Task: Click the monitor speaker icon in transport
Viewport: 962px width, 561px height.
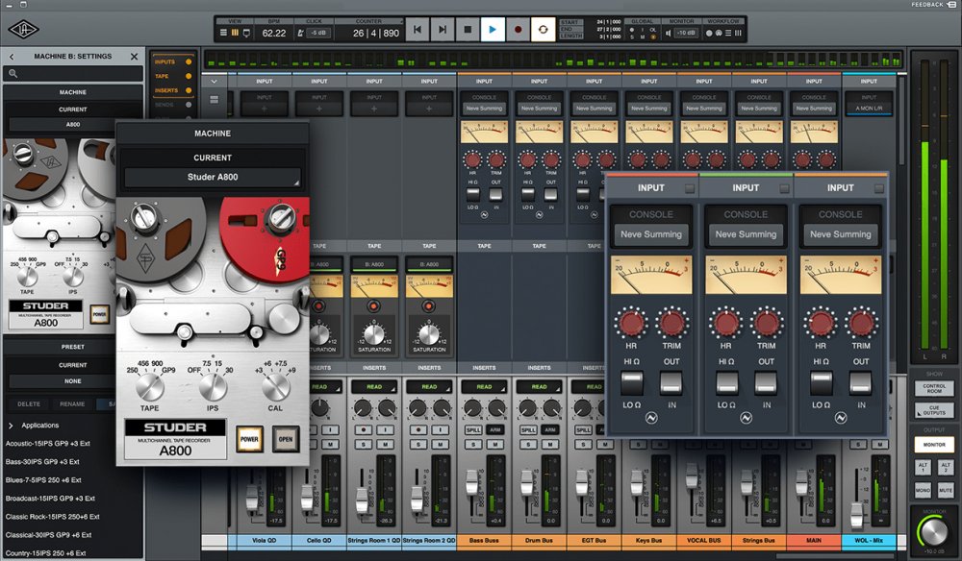Action: pos(670,33)
